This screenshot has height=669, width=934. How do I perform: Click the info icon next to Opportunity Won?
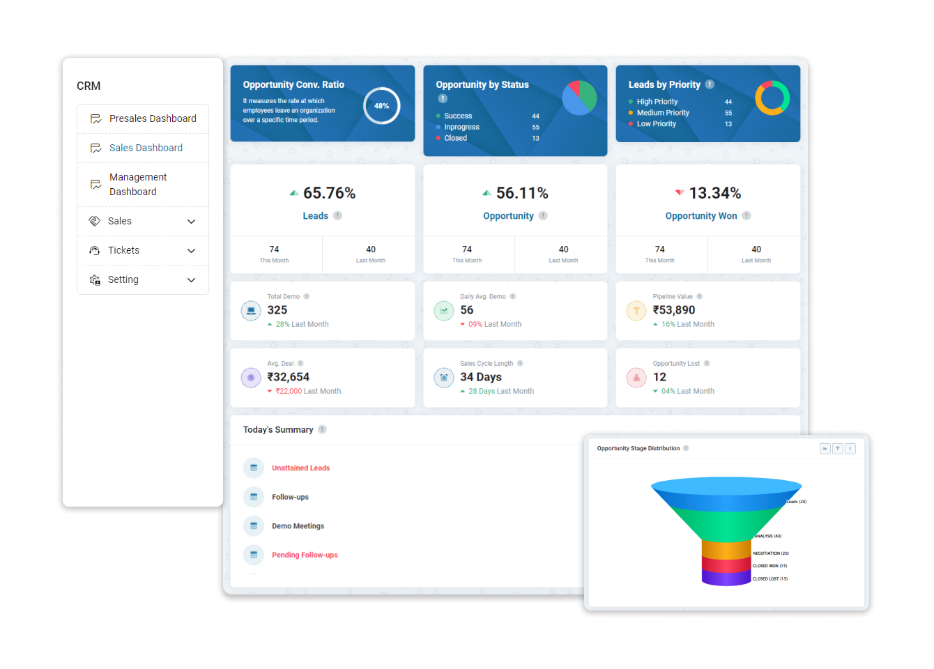click(x=746, y=216)
